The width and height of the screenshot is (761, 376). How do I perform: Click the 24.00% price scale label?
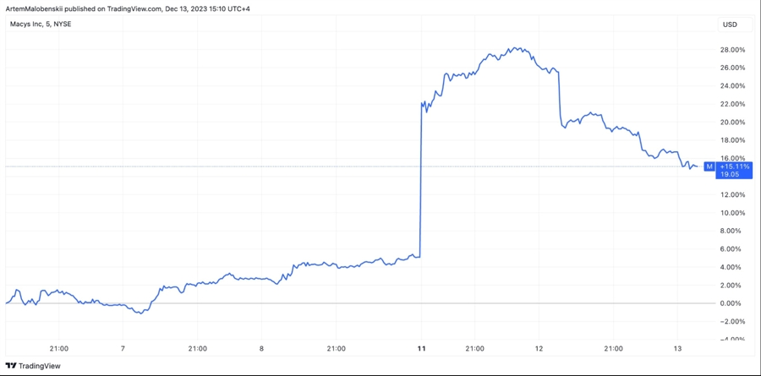pos(731,86)
